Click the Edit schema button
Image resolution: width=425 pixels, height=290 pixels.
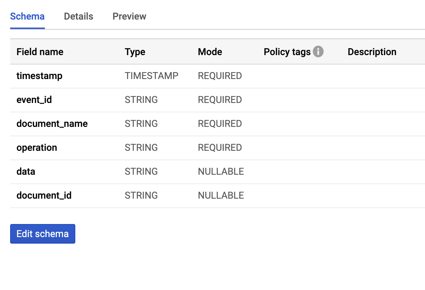tap(42, 233)
